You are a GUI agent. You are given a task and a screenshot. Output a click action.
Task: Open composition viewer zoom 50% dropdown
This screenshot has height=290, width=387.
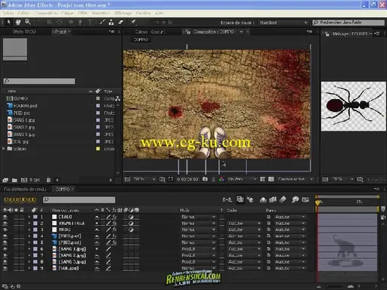[x=144, y=179]
